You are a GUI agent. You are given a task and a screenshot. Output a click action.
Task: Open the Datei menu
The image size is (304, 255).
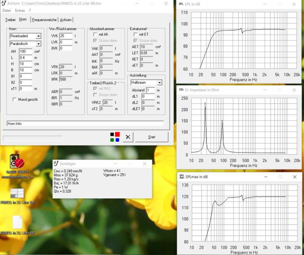(x=6, y=11)
